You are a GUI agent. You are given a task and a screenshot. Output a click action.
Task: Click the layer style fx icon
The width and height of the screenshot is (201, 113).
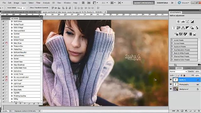pos(178,111)
